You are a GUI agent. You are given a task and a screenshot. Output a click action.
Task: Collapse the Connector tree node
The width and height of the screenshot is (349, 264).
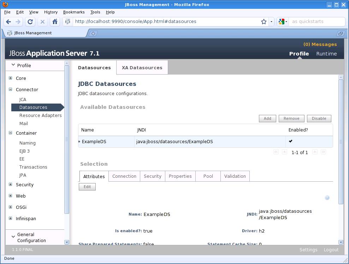point(11,89)
